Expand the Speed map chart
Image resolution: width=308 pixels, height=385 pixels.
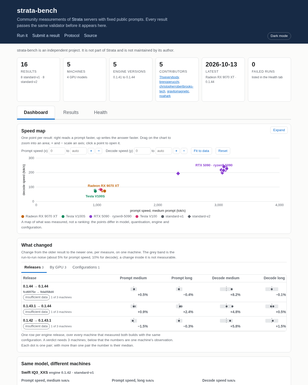pyautogui.click(x=279, y=130)
